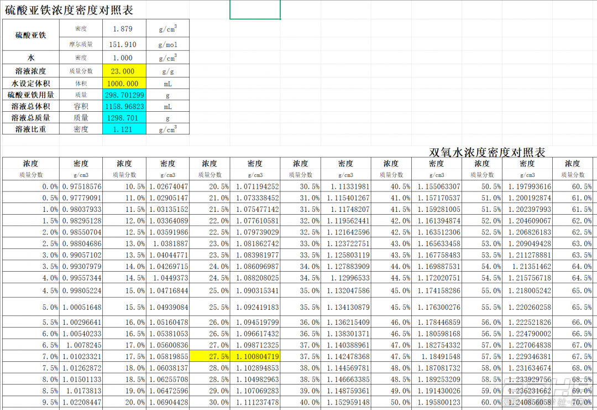Select the density cell 1.195800123

(437, 402)
